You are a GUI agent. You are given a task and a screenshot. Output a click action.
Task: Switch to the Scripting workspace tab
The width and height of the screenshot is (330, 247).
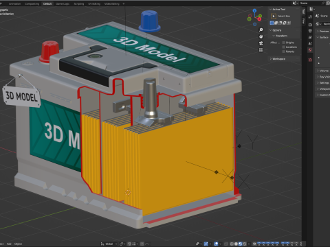point(78,3)
